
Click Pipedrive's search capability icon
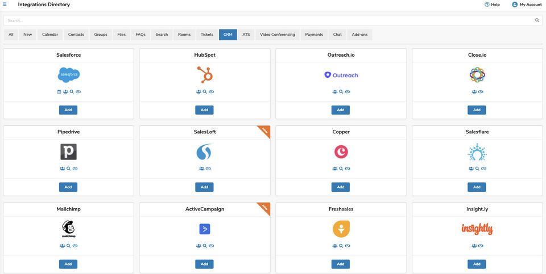coord(69,168)
